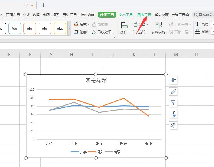Apply the orange outline Abc shape style
This screenshot has height=167, width=214.
[30, 28]
